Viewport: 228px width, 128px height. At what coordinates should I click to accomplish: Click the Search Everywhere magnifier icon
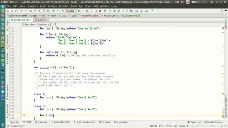222,10
